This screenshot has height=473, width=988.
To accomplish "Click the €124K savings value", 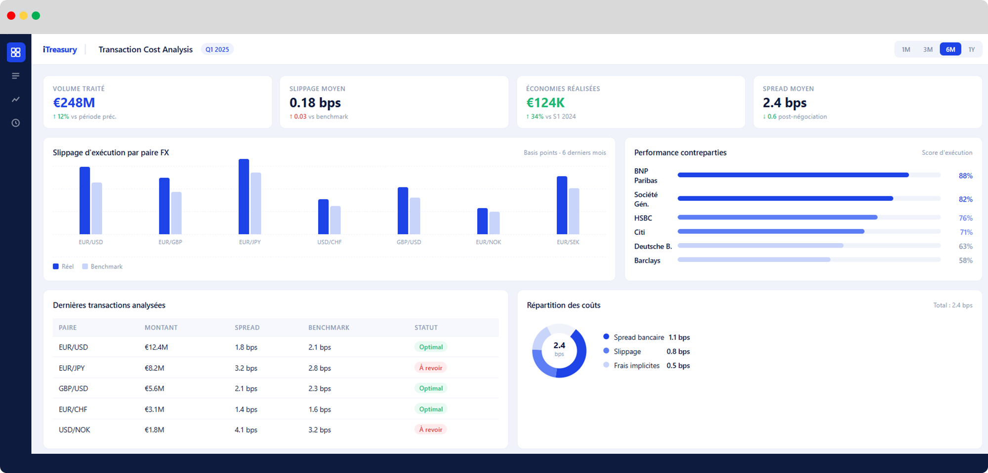I will (545, 103).
